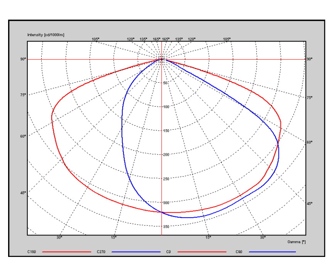Click the blue C90 legend line
The width and height of the screenshot is (336, 275).
(272, 252)
